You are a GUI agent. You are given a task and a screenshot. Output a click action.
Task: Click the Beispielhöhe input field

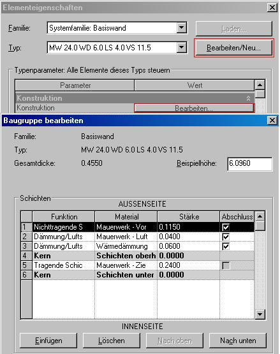(250, 164)
